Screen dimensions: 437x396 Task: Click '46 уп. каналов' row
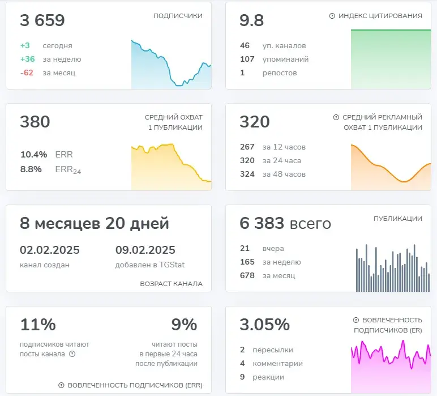pos(273,45)
